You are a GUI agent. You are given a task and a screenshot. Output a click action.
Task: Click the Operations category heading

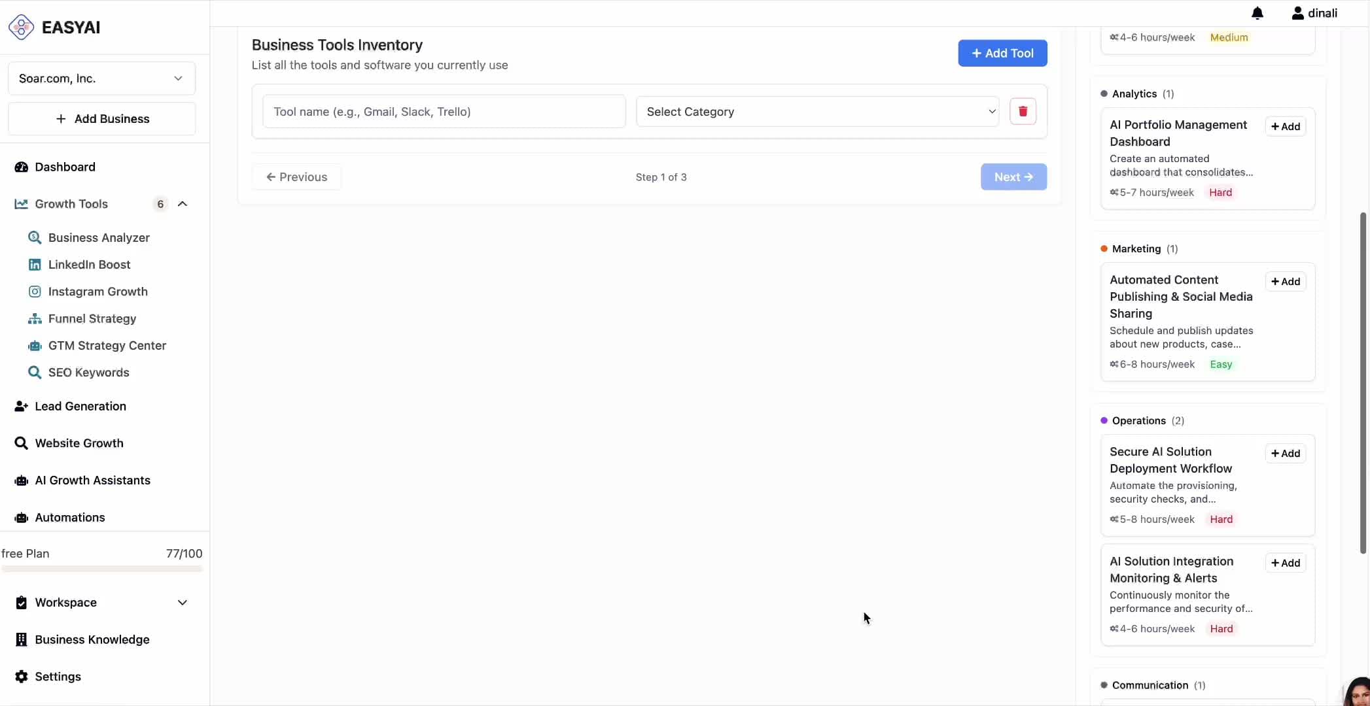[x=1138, y=420]
